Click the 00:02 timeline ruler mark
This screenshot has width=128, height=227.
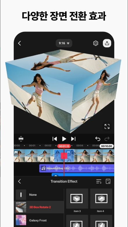(x=48, y=145)
